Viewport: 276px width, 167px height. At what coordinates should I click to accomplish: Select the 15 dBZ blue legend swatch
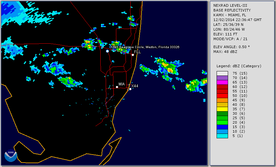[222, 127]
